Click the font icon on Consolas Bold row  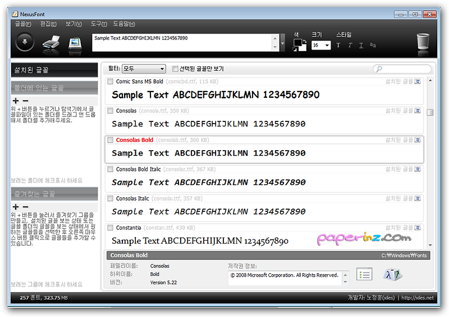pyautogui.click(x=418, y=140)
